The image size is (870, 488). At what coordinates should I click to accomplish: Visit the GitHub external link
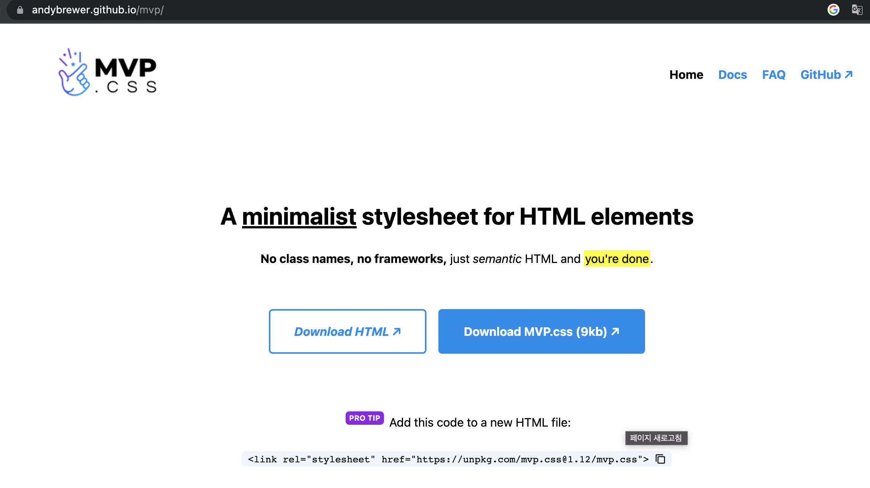[826, 75]
